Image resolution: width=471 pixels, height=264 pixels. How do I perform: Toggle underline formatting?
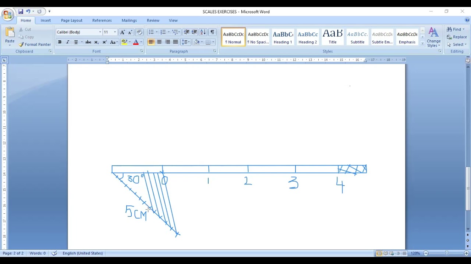[x=76, y=42]
